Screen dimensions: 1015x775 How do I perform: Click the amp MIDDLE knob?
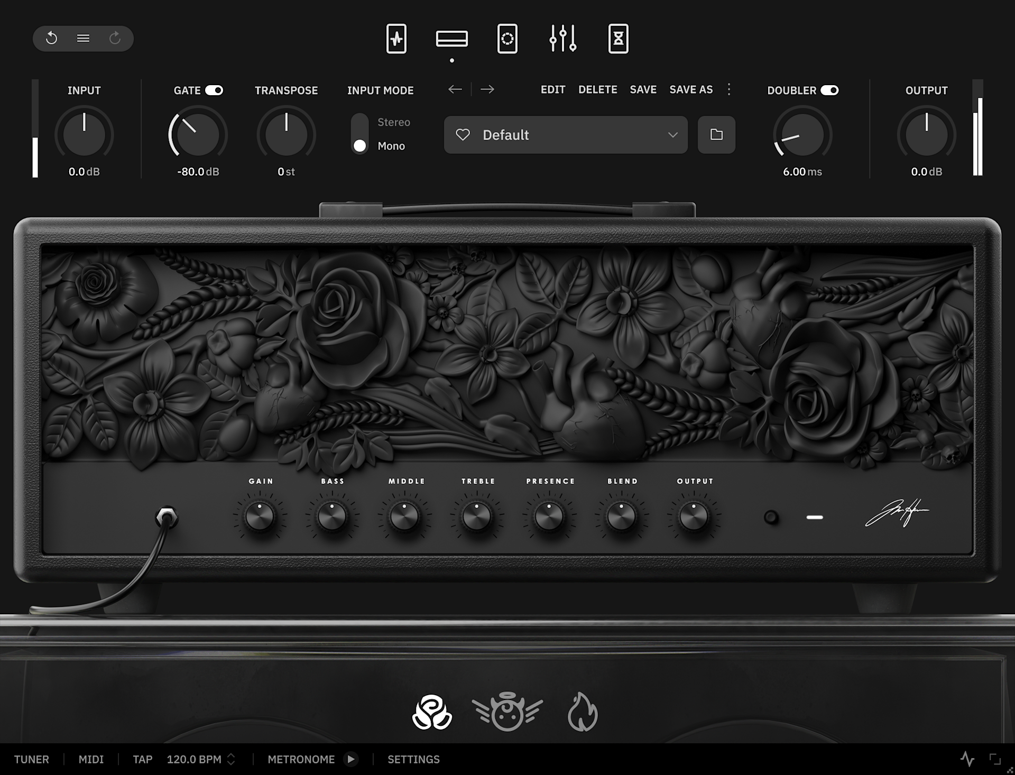pyautogui.click(x=404, y=516)
